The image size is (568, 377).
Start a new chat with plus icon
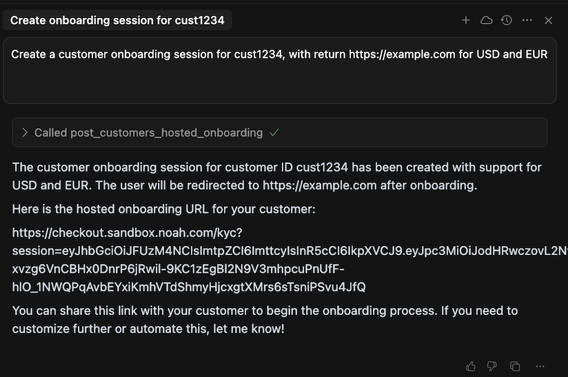tap(466, 21)
